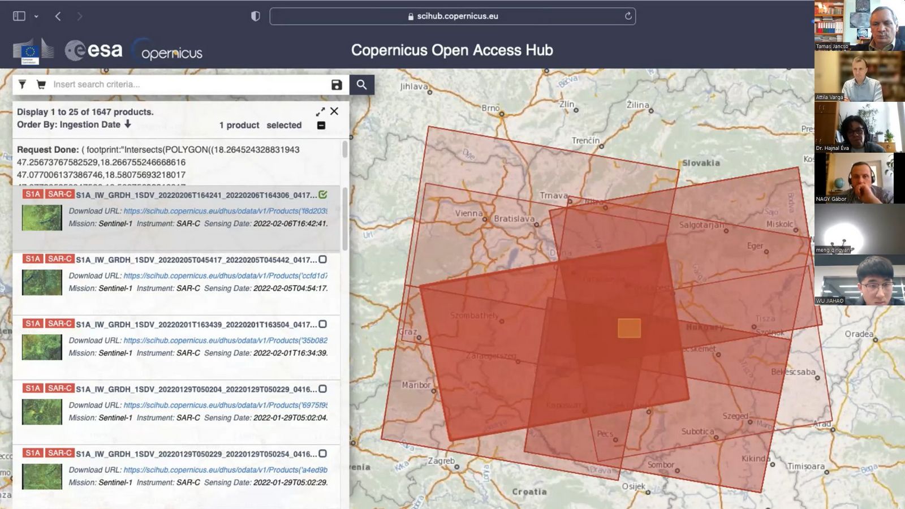Open download URL ending 6975f9

click(x=225, y=405)
